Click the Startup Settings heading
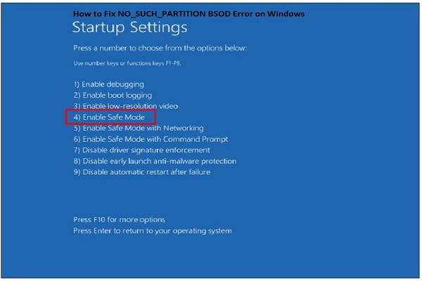Image resolution: width=422 pixels, height=281 pixels. tap(129, 29)
